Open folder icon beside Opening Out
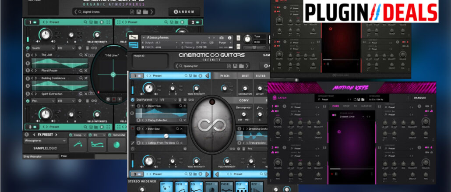This screenshot has width=451, height=192. (242, 66)
